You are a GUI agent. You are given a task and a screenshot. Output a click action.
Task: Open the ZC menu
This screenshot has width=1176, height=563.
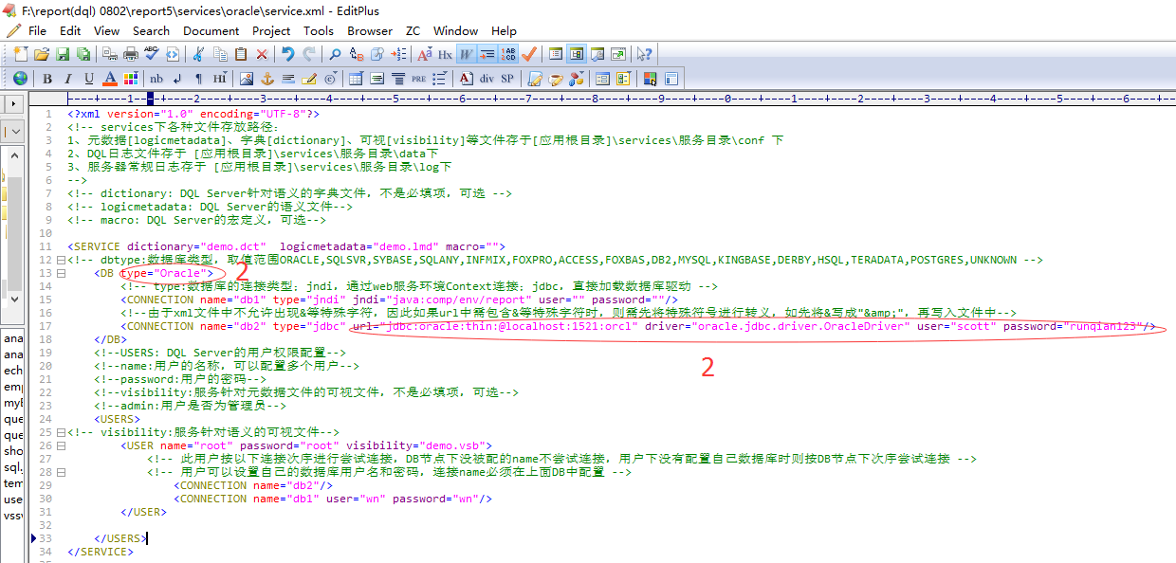413,30
